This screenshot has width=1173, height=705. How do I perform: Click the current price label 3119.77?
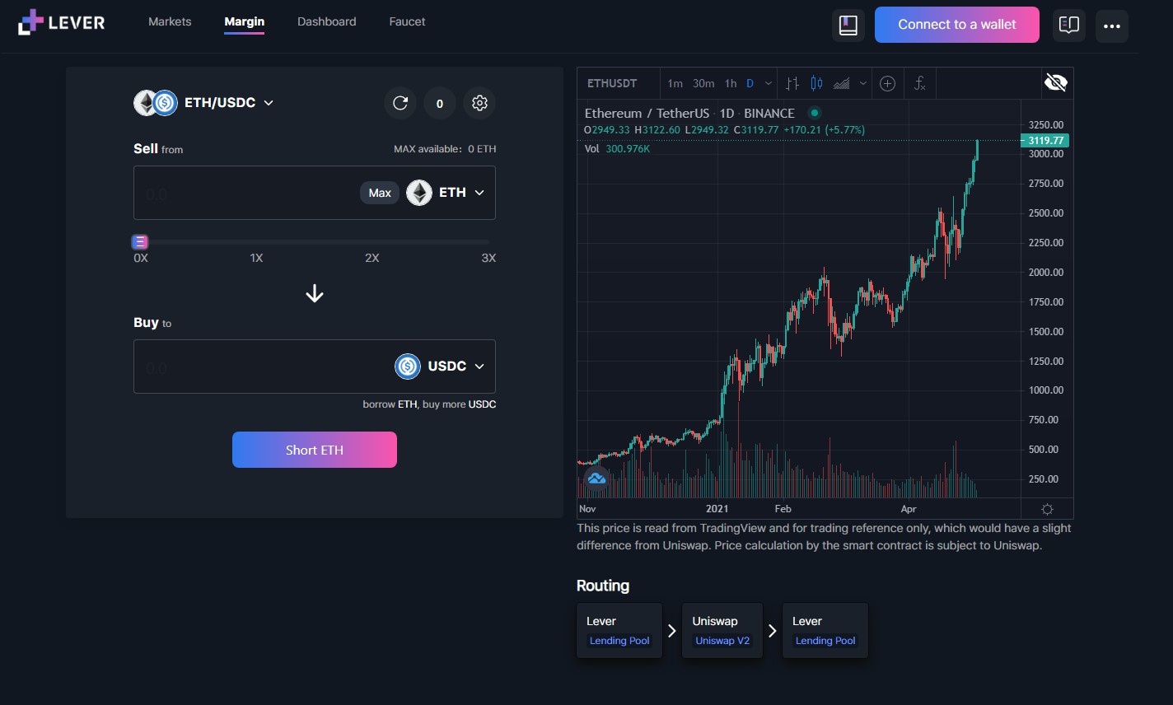[x=1045, y=141]
